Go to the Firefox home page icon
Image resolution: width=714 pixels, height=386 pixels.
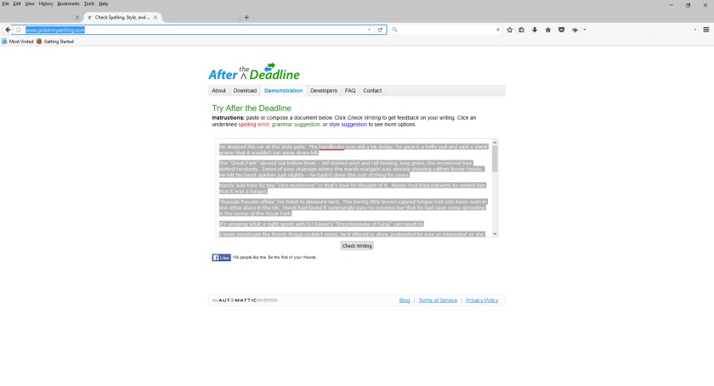(x=548, y=30)
